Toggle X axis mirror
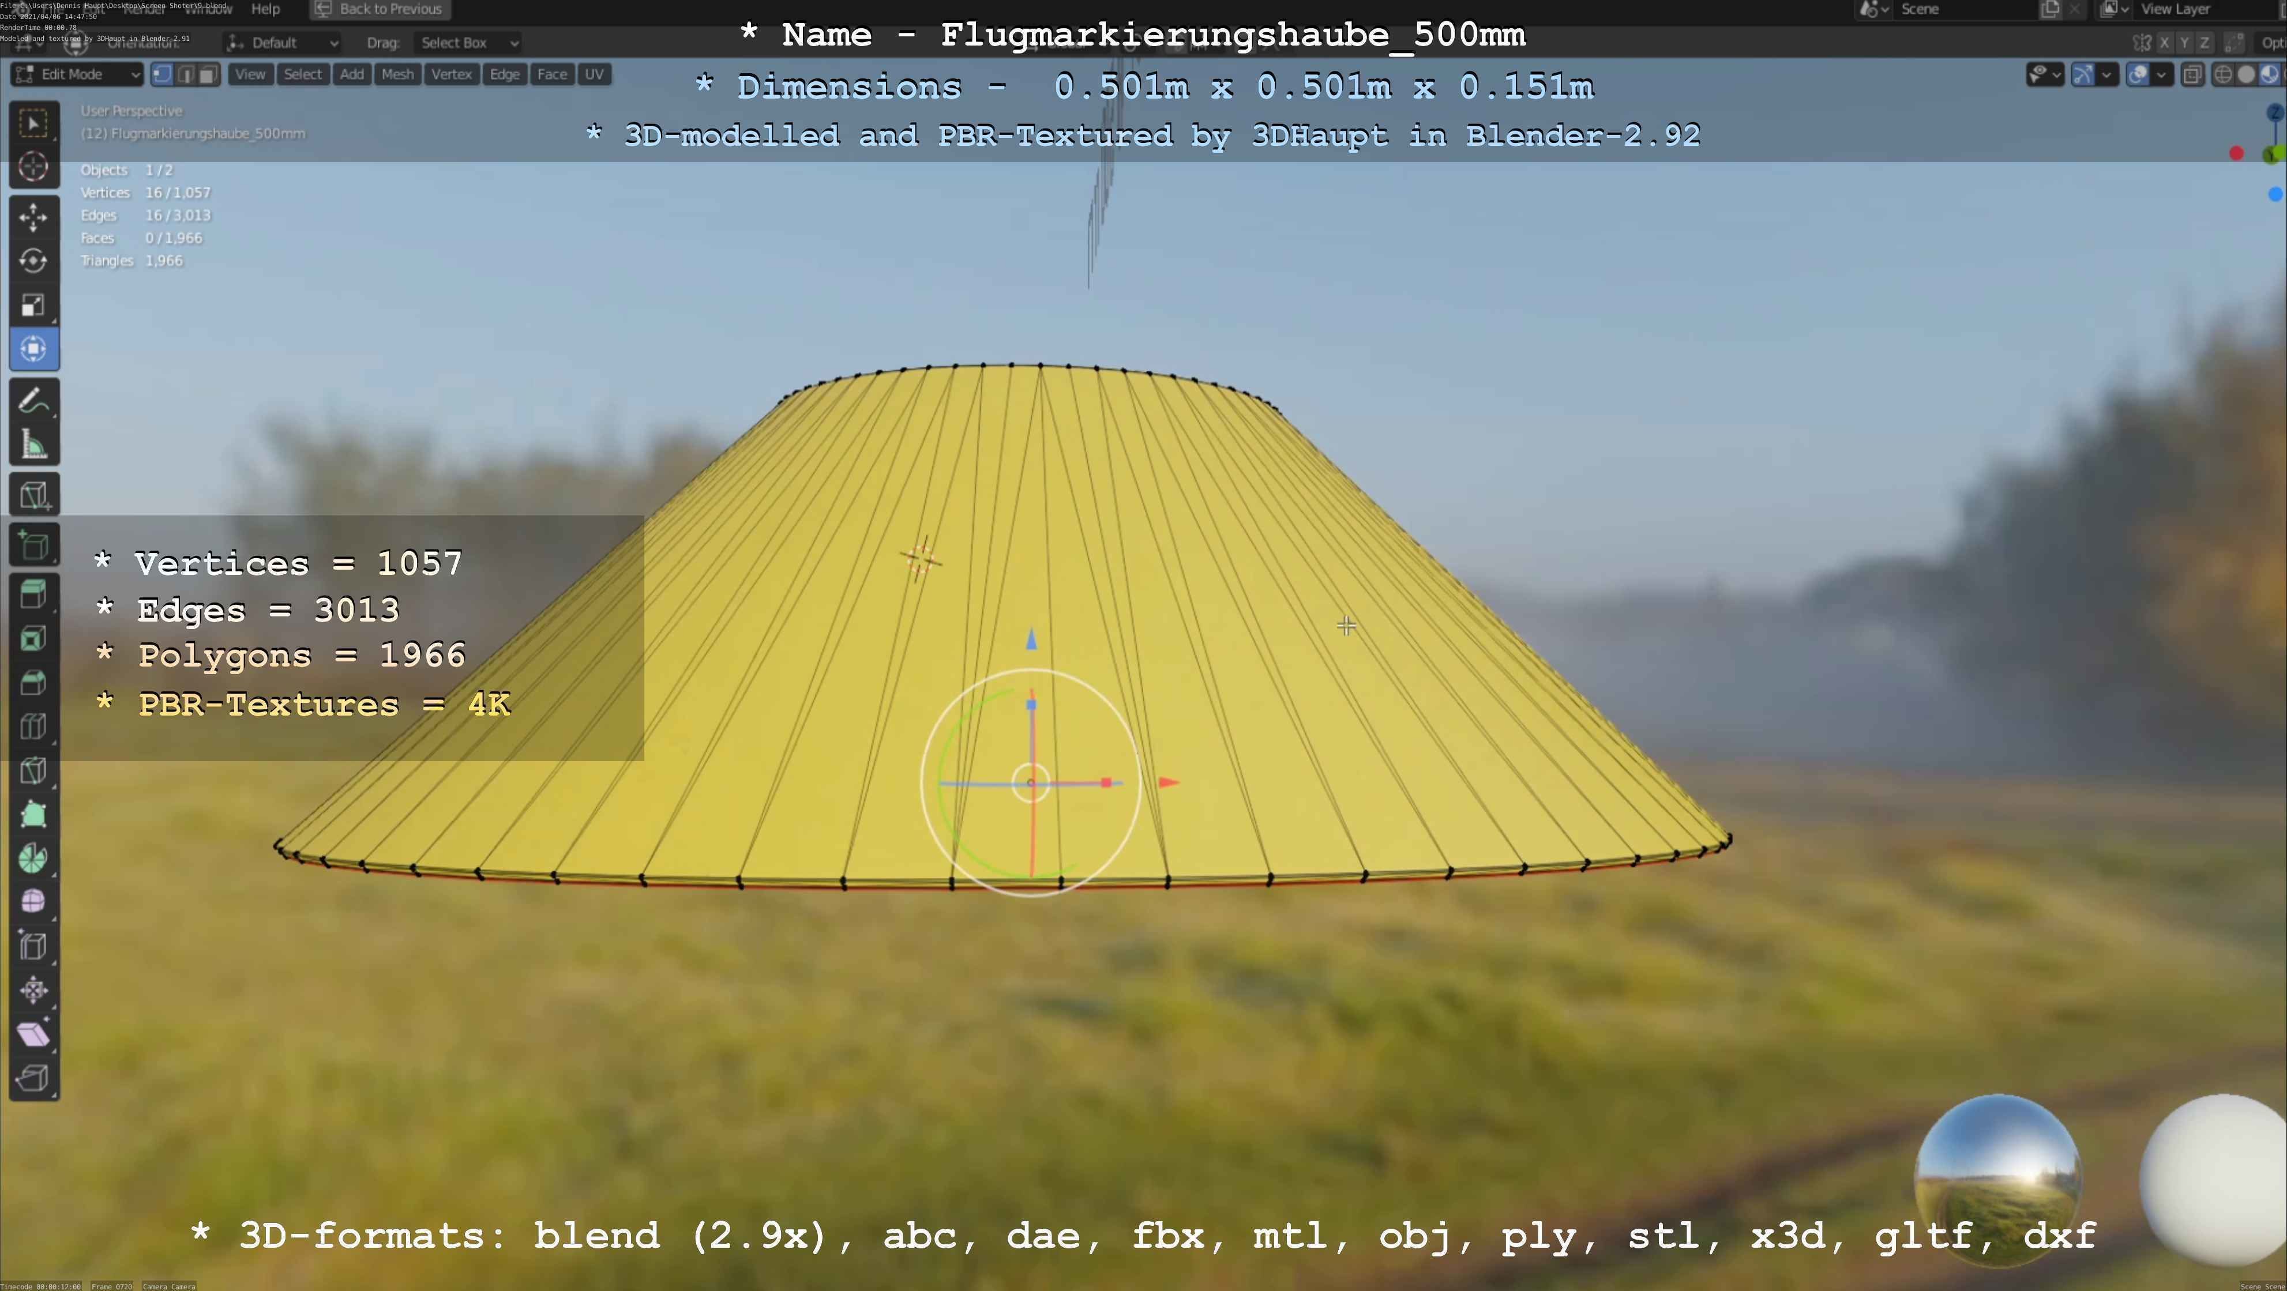Viewport: 2287px width, 1291px height. (2165, 43)
